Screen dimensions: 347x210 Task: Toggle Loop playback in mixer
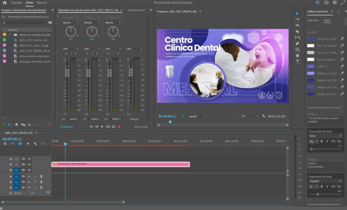point(114,126)
